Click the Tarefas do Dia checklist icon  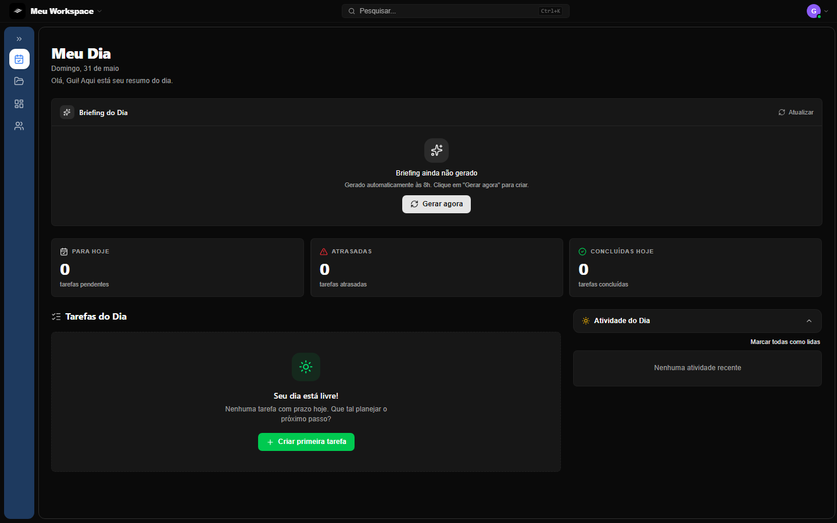56,317
